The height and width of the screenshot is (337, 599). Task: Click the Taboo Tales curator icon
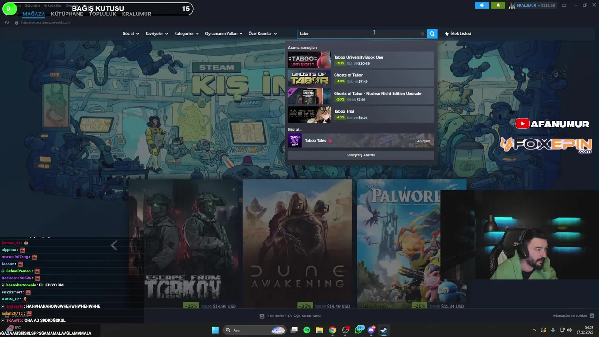(x=295, y=141)
